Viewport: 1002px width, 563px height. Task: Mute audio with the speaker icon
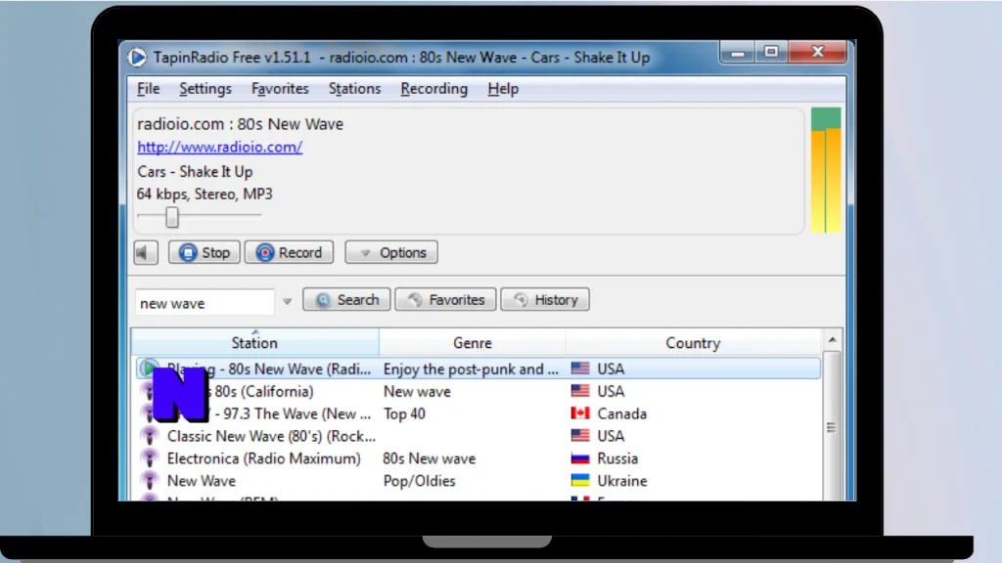click(146, 253)
